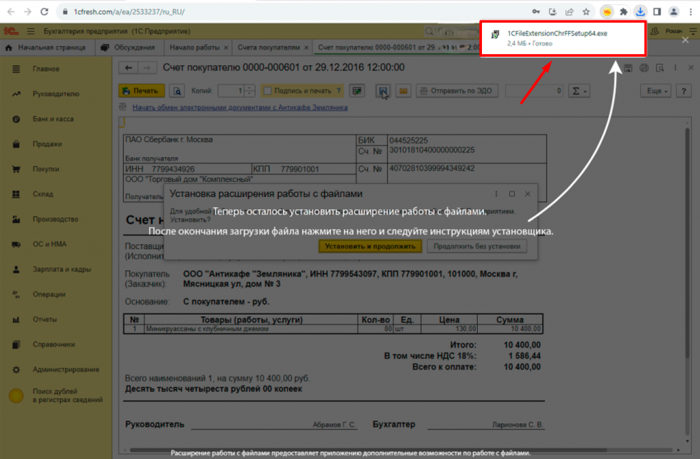Screen dimensions: 700x459
Task: Go forward with the document's right arrow
Action: pyautogui.click(x=147, y=68)
